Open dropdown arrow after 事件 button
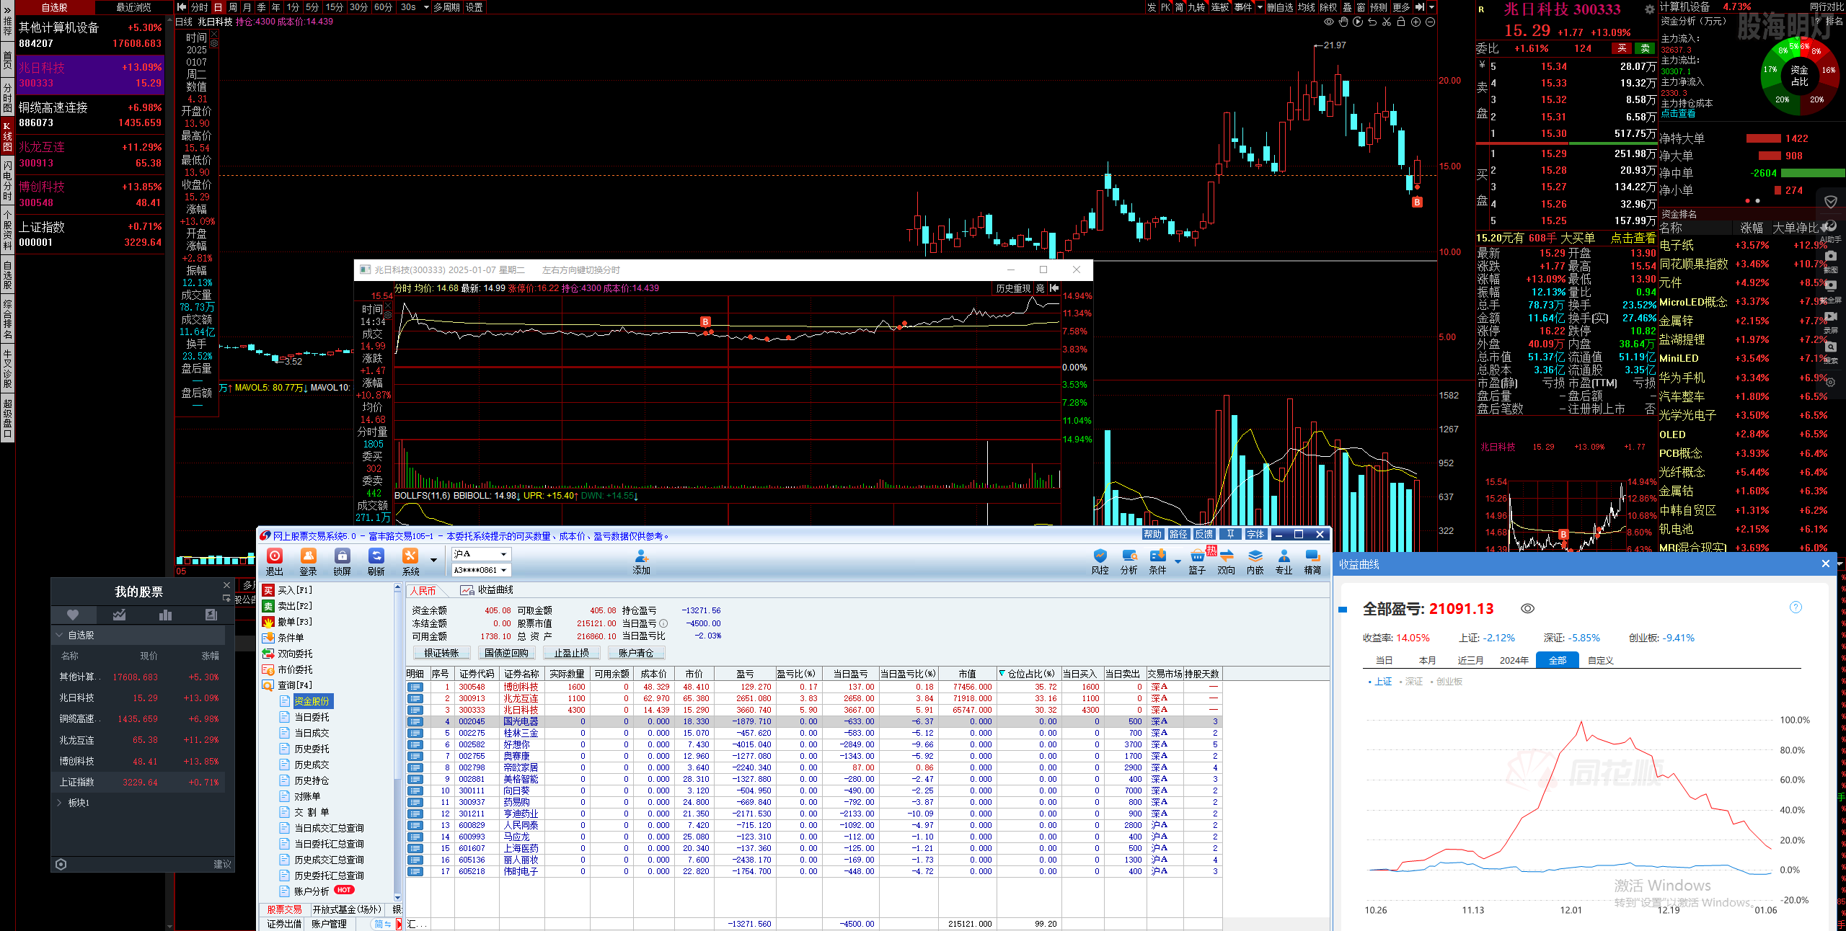The height and width of the screenshot is (931, 1846). [1260, 7]
